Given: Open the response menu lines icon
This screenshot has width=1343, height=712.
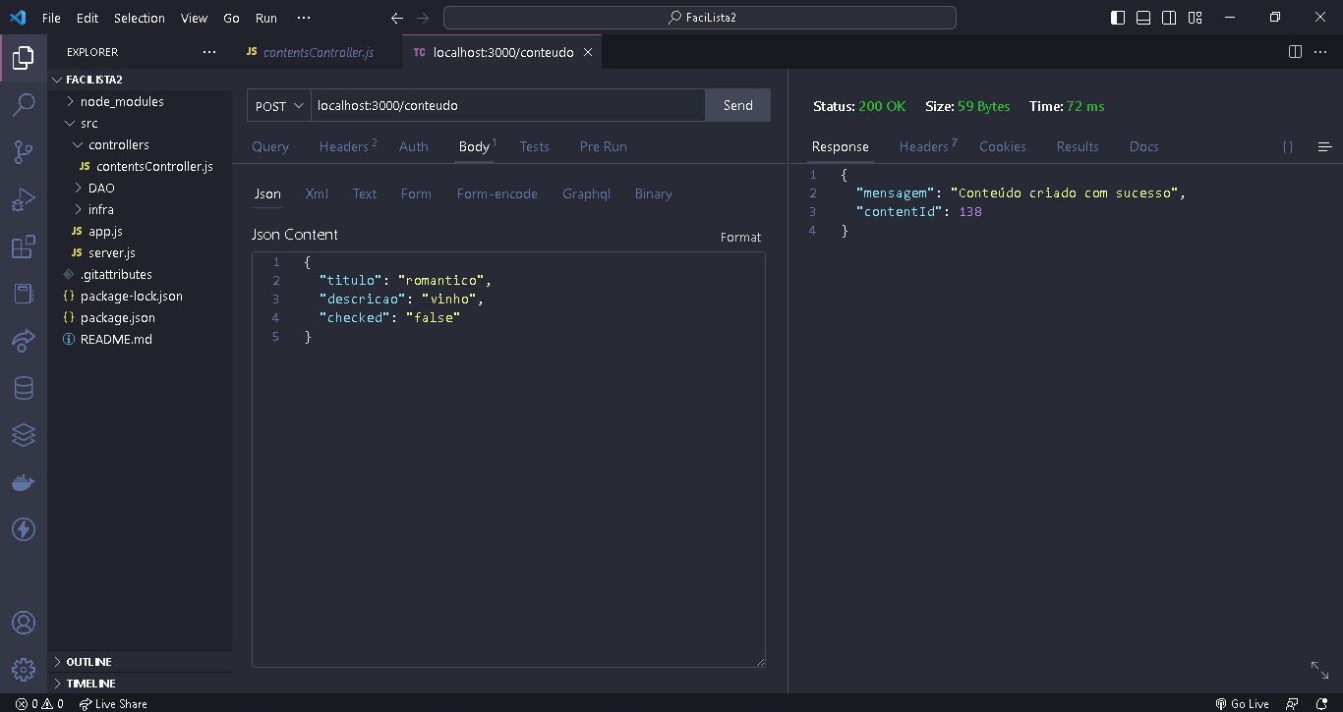Looking at the screenshot, I should (1324, 146).
